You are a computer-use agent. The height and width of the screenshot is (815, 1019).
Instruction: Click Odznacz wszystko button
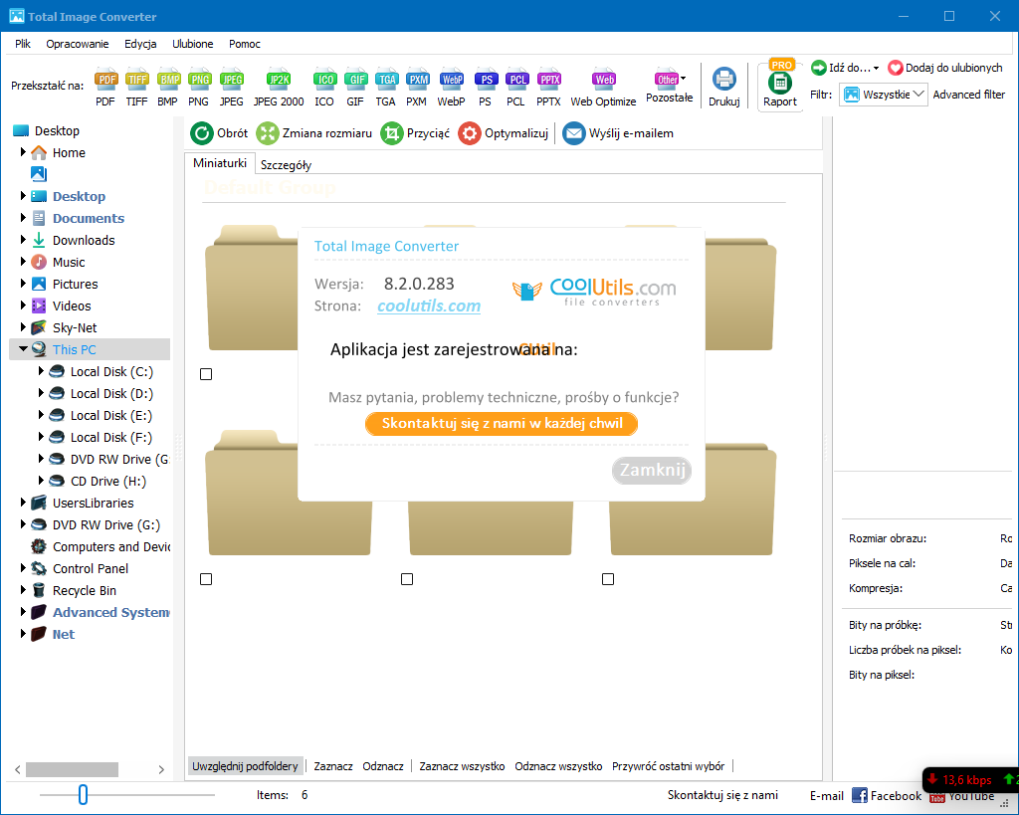tap(558, 766)
